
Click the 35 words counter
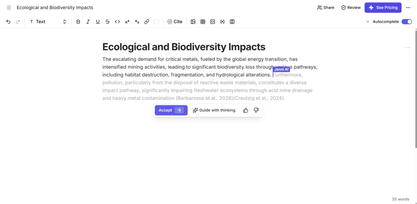click(x=401, y=199)
